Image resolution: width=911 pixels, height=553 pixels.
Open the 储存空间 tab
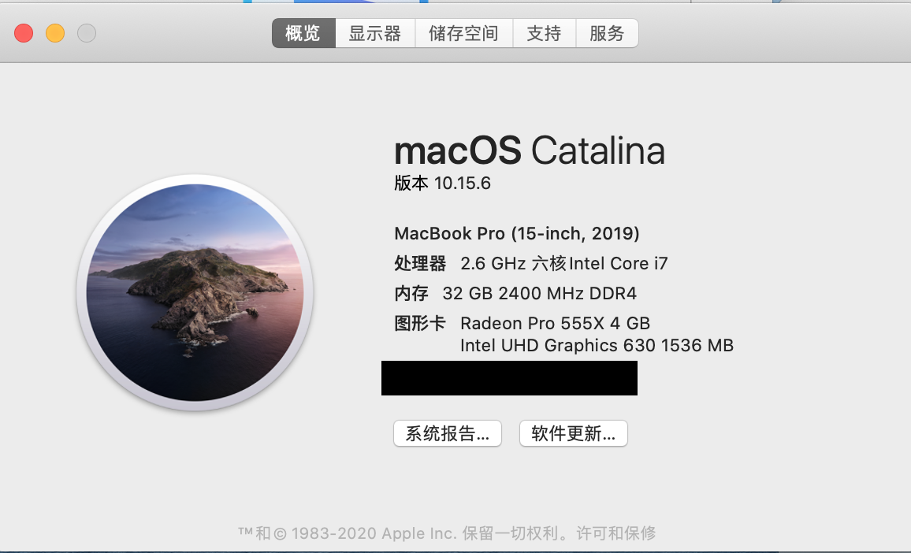tap(463, 33)
